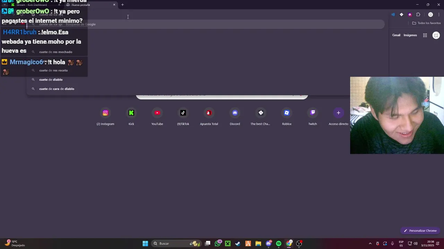Open the Instagram shortcut tile

coord(105,117)
